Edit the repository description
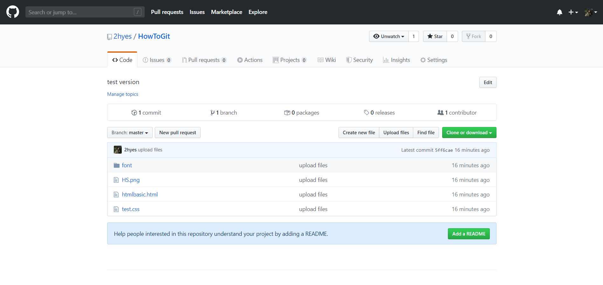This screenshot has height=285, width=603. click(x=488, y=83)
